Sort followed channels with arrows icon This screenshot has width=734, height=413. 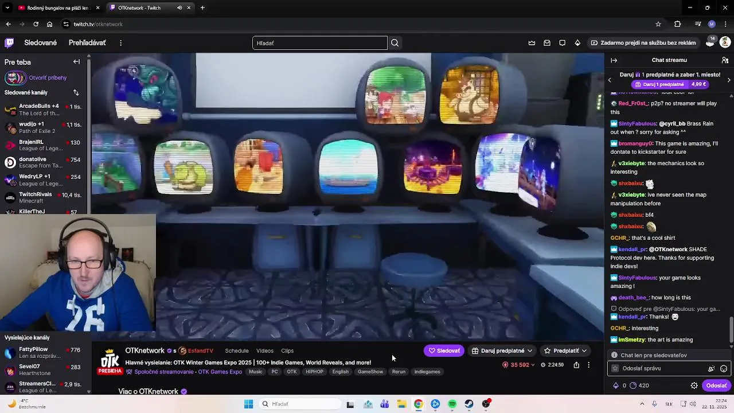click(x=76, y=92)
